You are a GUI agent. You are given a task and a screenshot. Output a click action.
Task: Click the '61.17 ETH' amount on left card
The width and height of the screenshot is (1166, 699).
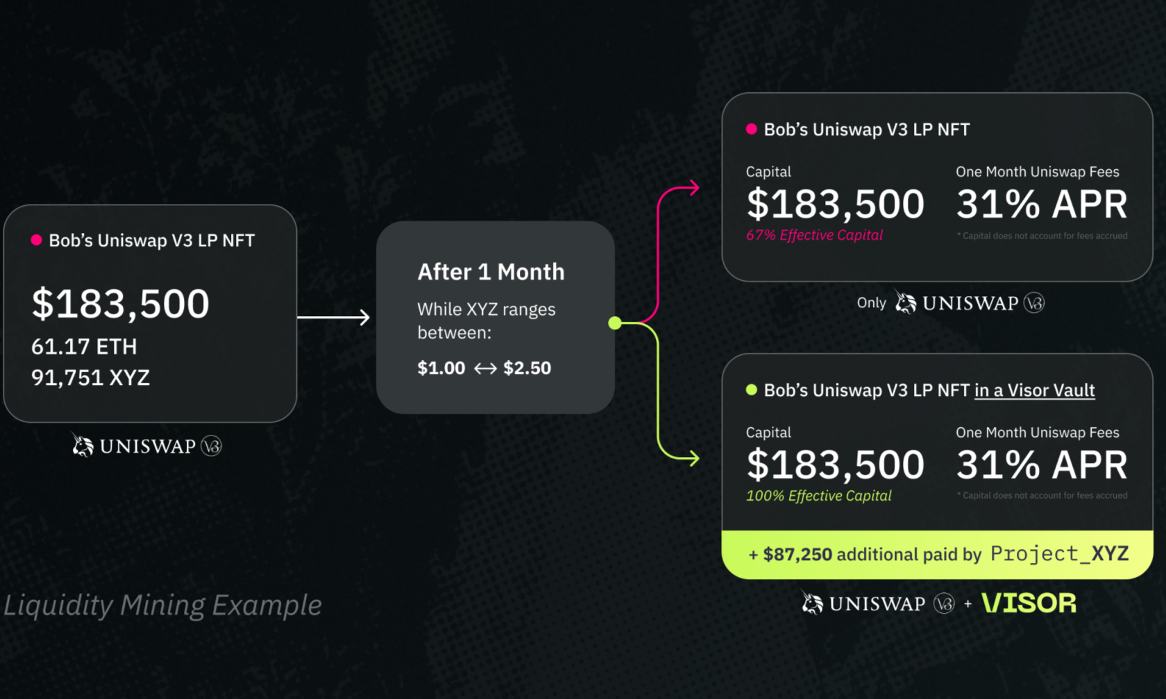(84, 346)
